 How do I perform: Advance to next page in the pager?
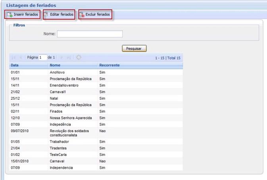pos(61,57)
